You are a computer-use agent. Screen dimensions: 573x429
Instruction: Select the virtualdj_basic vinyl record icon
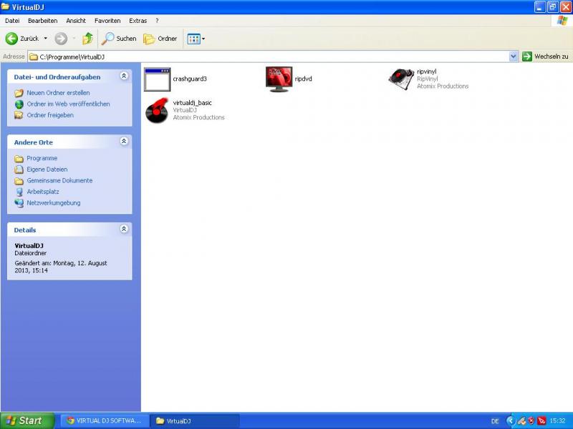point(157,111)
